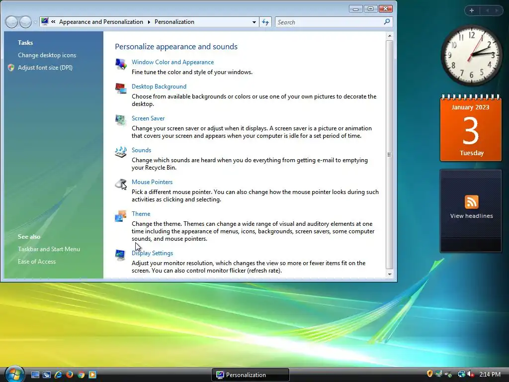Click the analog clock gadget

pos(471,55)
